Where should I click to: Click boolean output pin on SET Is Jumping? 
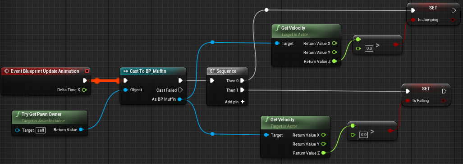coord(454,20)
